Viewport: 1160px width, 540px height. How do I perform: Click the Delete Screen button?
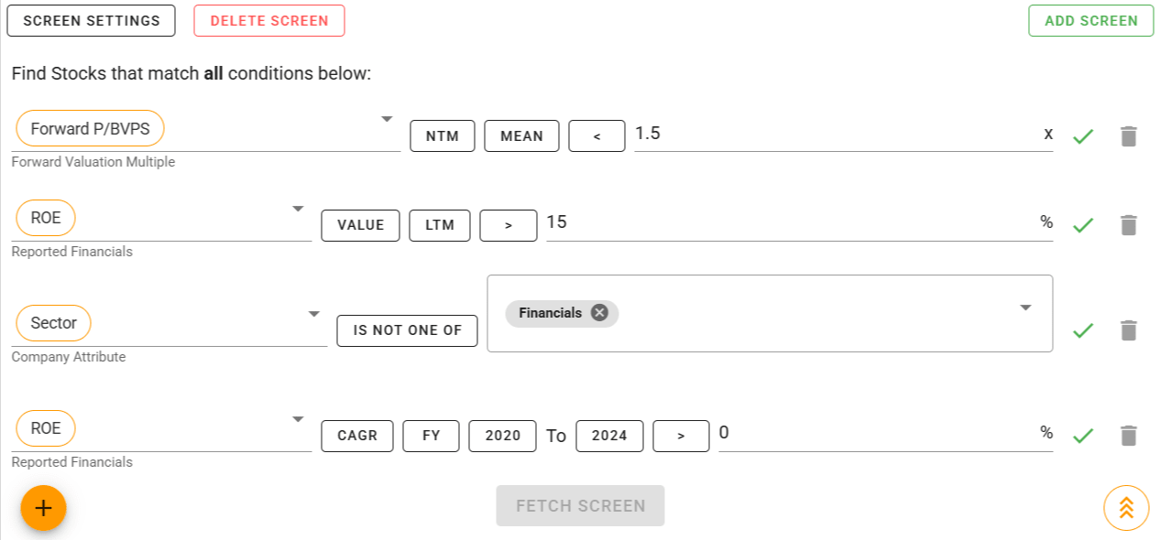pyautogui.click(x=269, y=20)
